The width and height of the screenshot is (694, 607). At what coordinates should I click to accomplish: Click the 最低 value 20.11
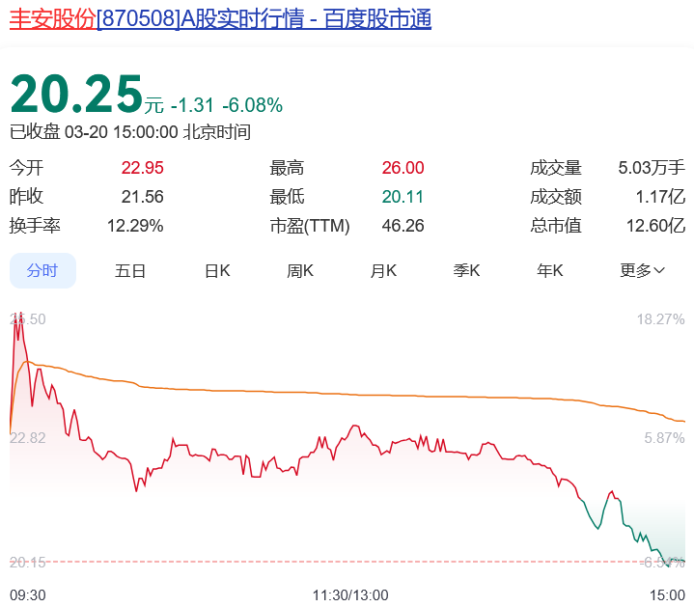click(403, 197)
